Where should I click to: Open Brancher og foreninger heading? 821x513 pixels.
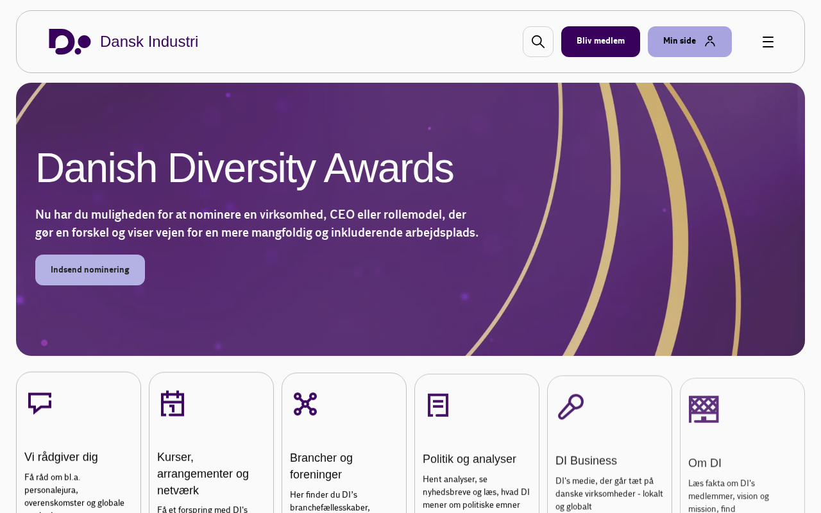point(321,466)
